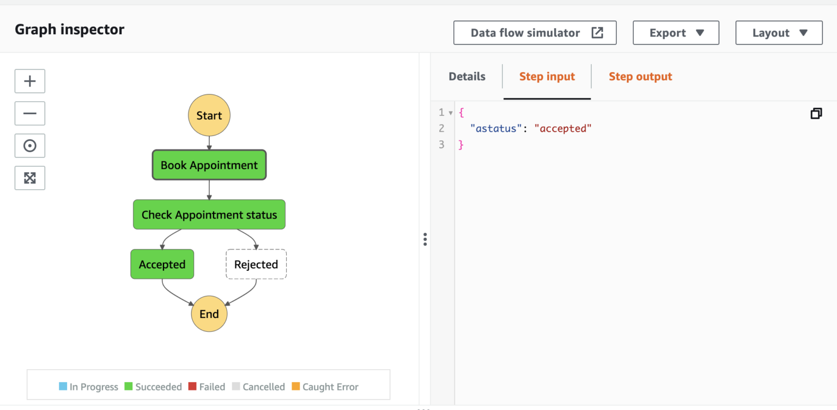Screen dimensions: 837x410
Task: Select the Accepted state node
Action: [162, 264]
